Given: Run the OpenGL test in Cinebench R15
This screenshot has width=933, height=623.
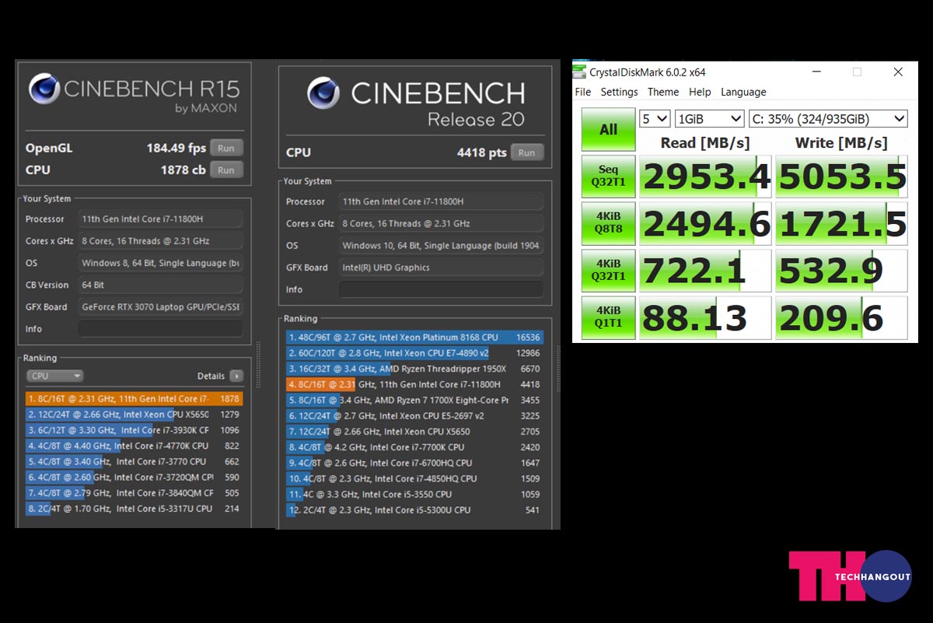Looking at the screenshot, I should pyautogui.click(x=225, y=148).
